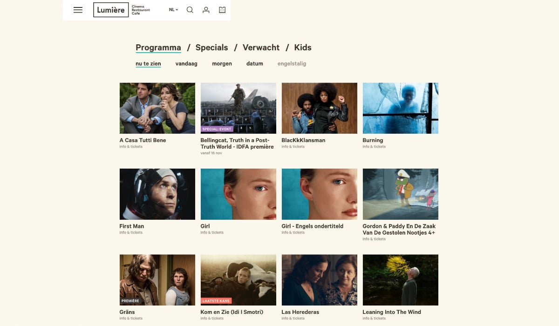Open the user account icon
559x326 pixels.
(206, 10)
